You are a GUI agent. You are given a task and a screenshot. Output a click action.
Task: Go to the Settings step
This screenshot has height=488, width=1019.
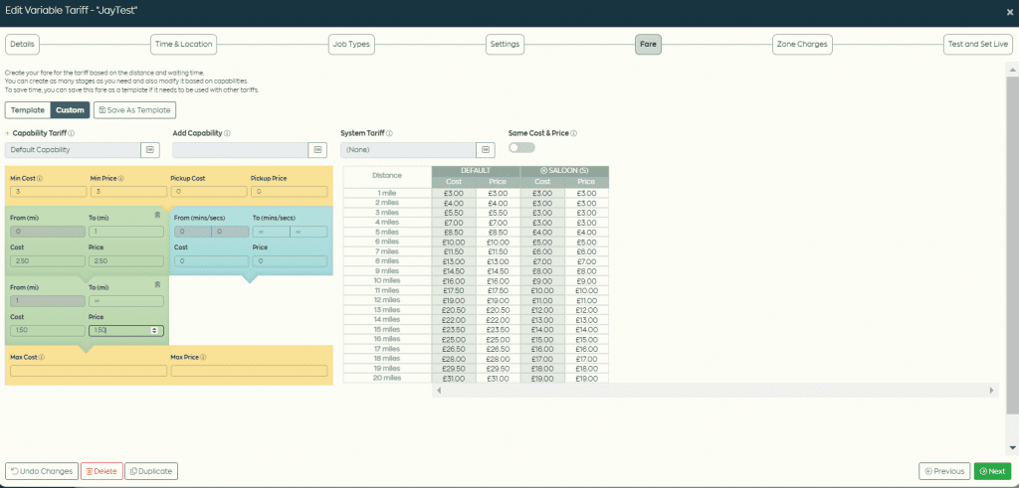pos(505,44)
